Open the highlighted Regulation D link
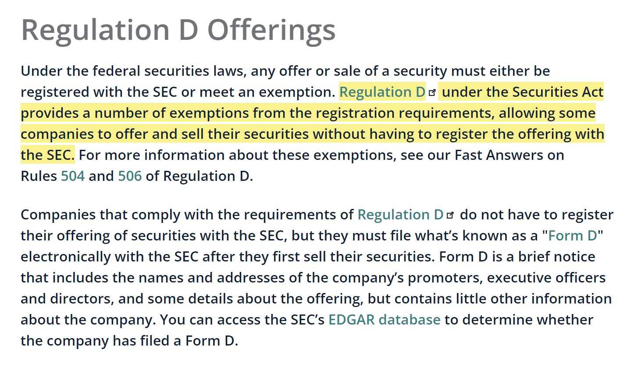Viewport: 634px width, 367px height. [382, 92]
